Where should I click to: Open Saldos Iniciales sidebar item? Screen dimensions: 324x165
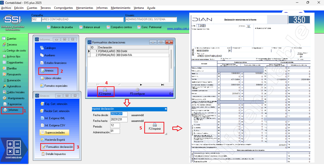coord(13,92)
